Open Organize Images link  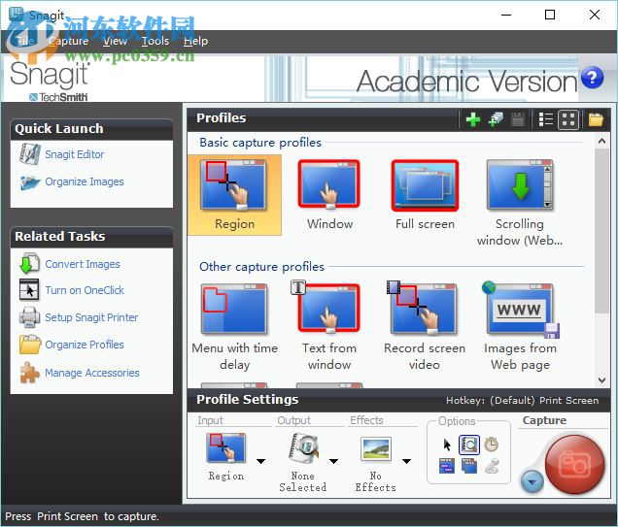(85, 181)
